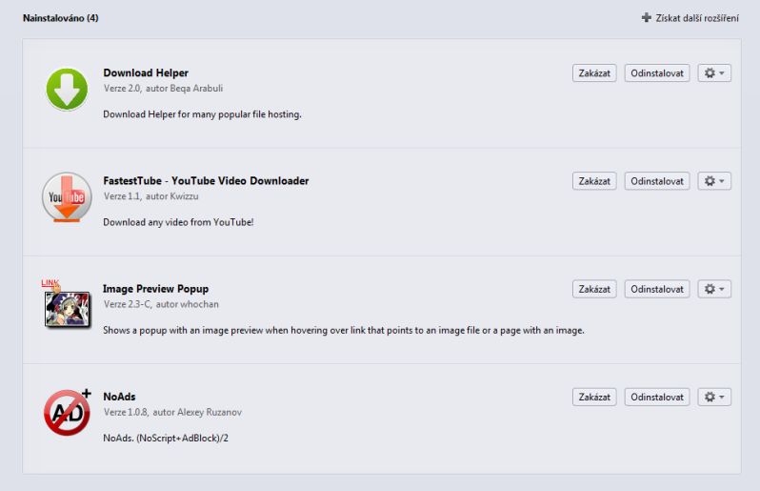
Task: Click the Download Helper green arrow icon
Action: [67, 90]
